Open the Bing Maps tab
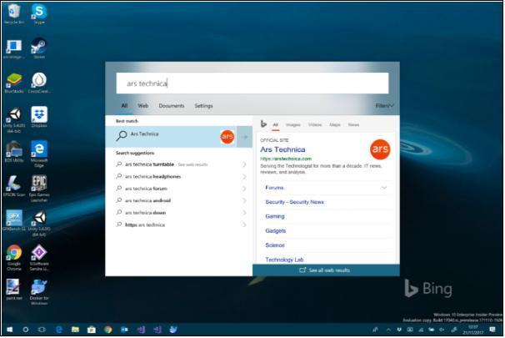This screenshot has height=338, width=505. coord(335,124)
